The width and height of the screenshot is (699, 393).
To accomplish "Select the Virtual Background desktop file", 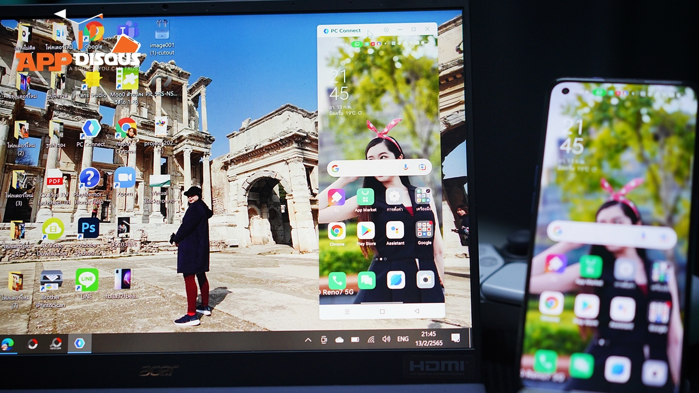I will pyautogui.click(x=159, y=188).
